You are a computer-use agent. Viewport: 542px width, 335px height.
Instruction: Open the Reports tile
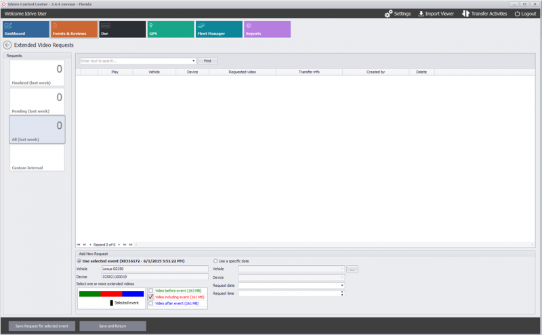[x=267, y=29]
